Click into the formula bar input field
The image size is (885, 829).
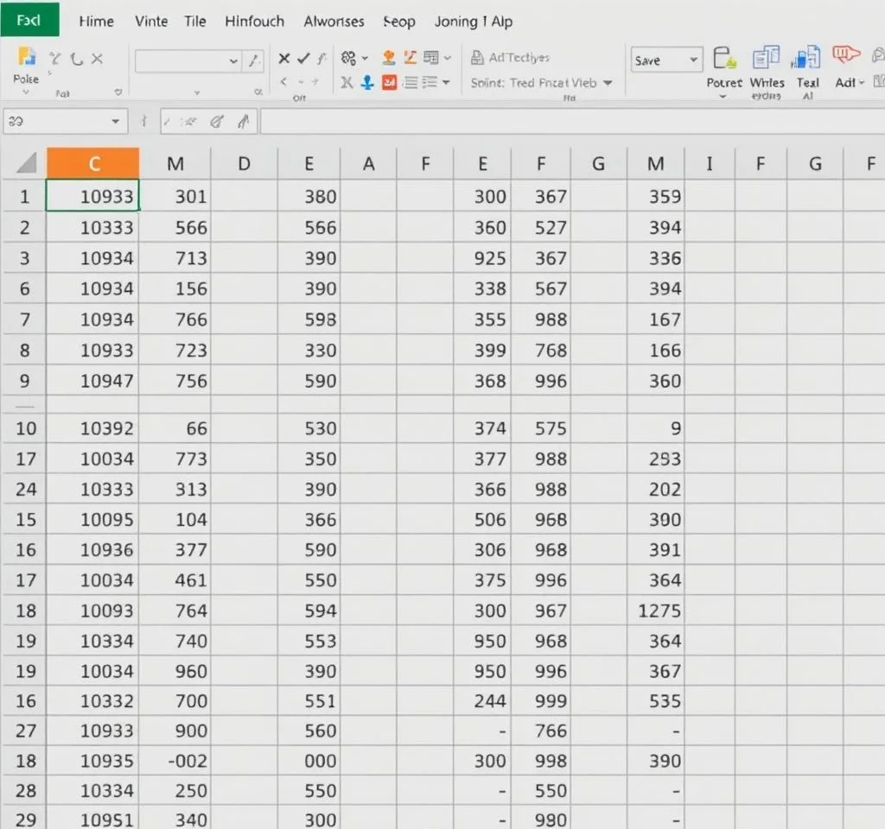[x=570, y=122]
